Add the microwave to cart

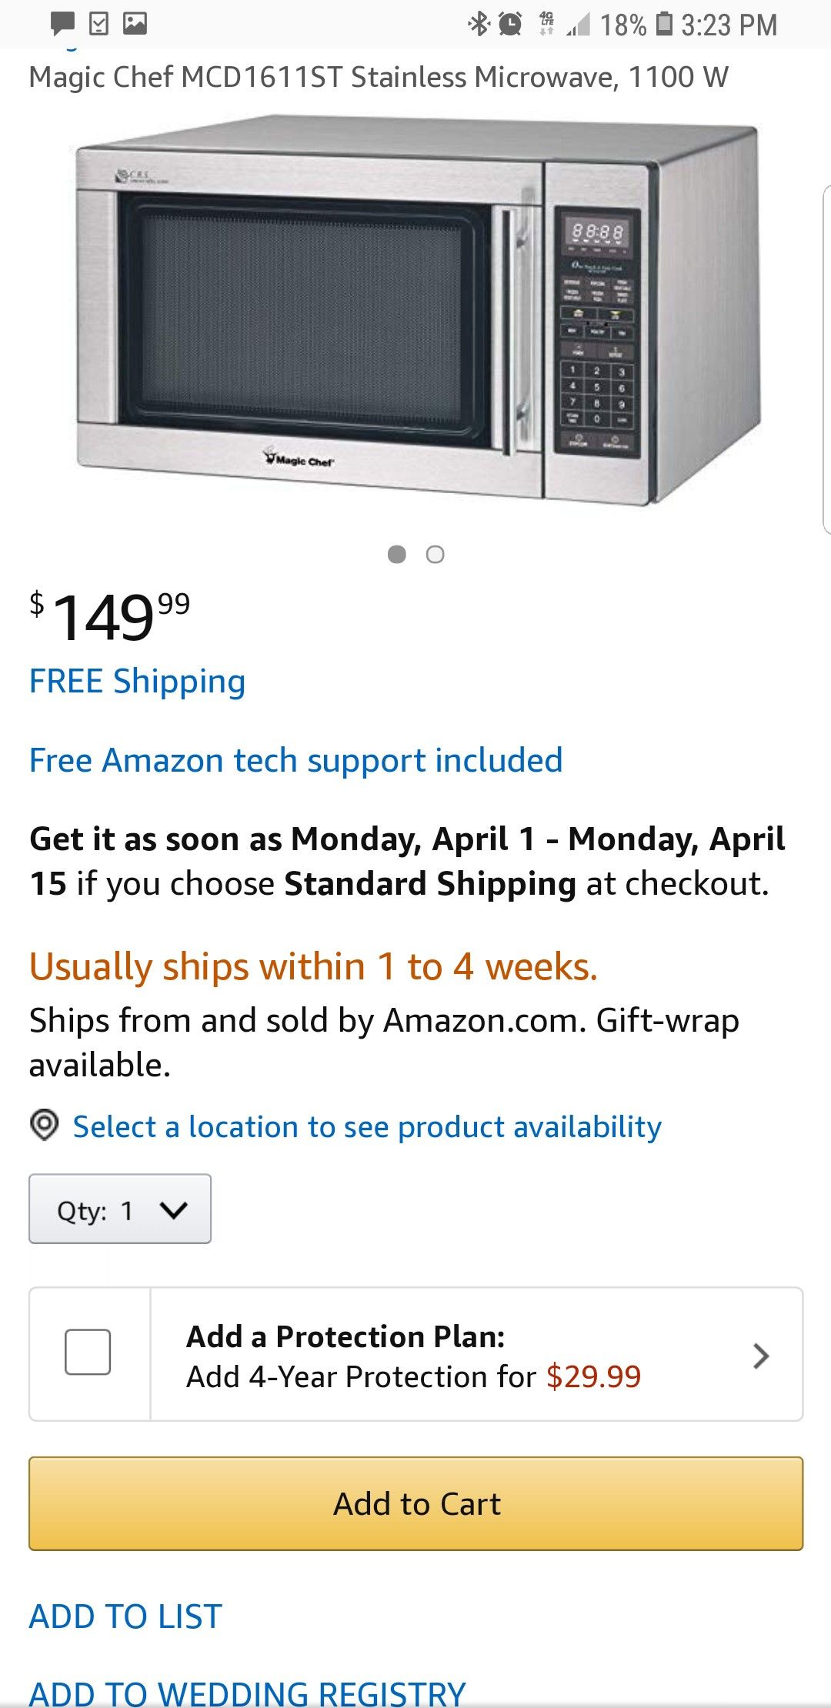[416, 1503]
